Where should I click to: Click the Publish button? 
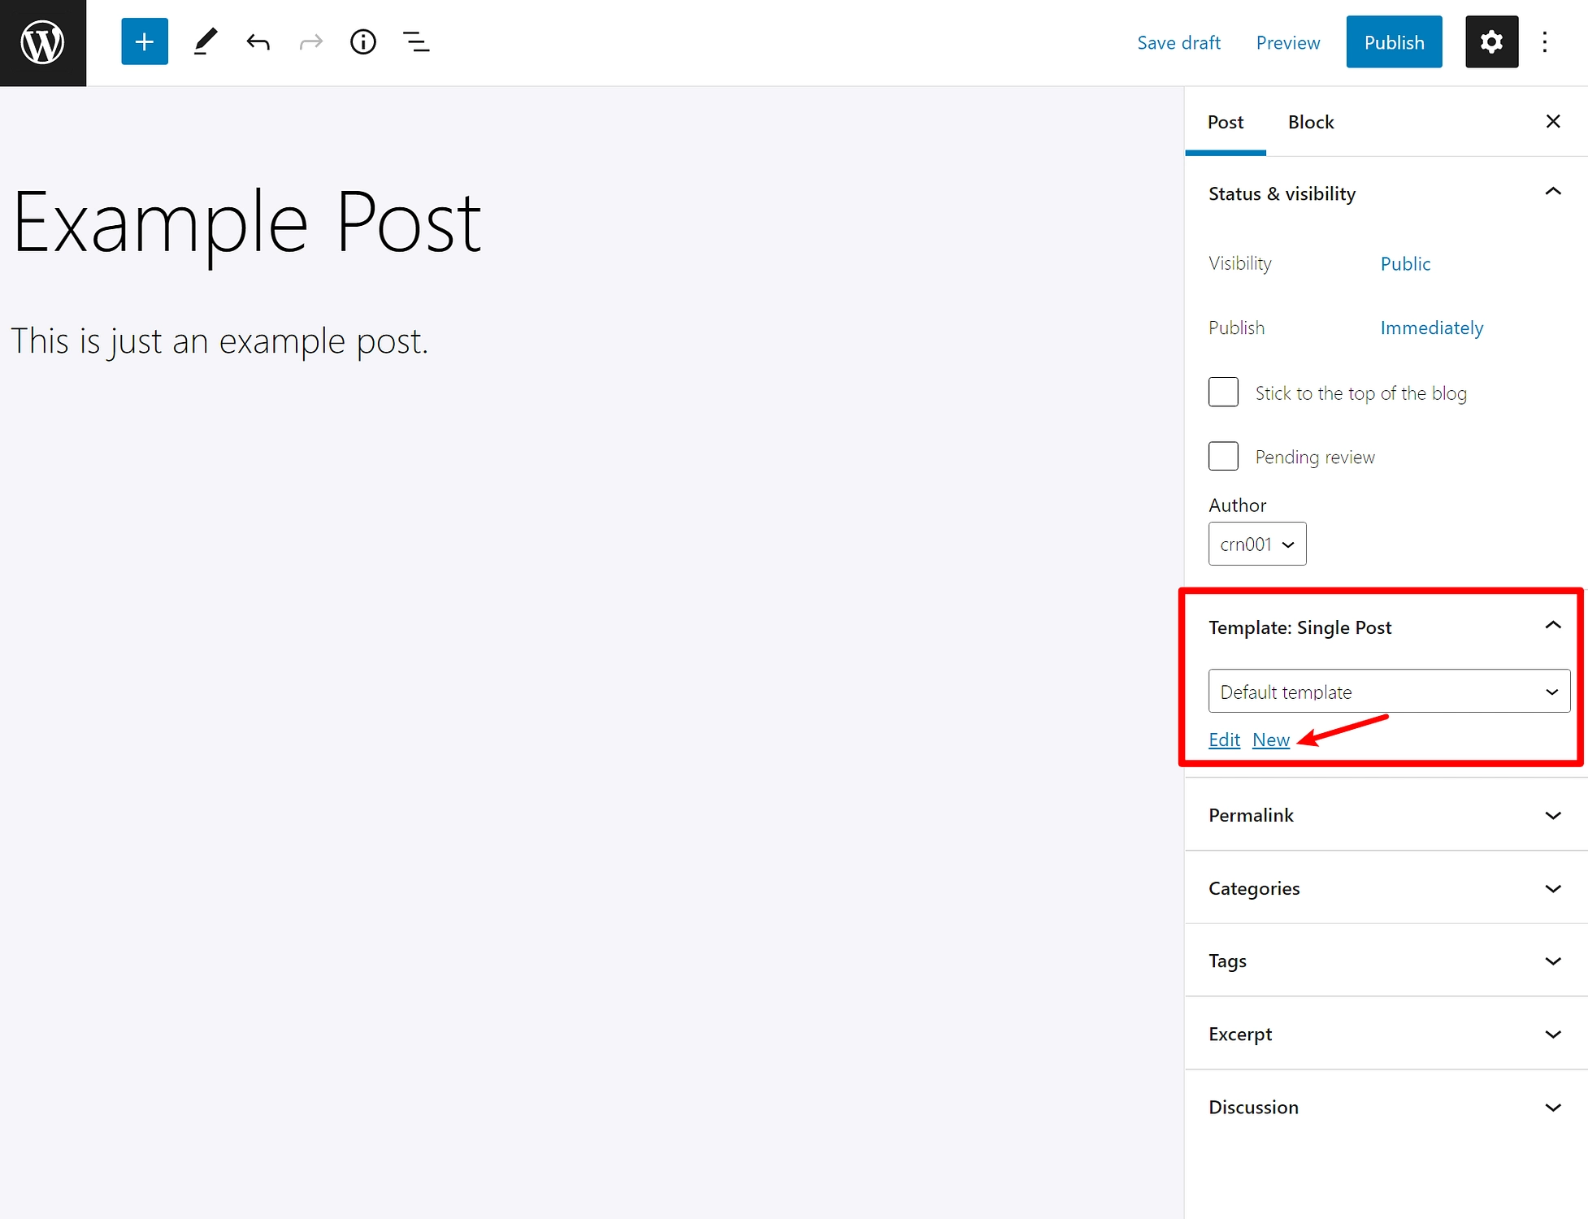click(1393, 42)
